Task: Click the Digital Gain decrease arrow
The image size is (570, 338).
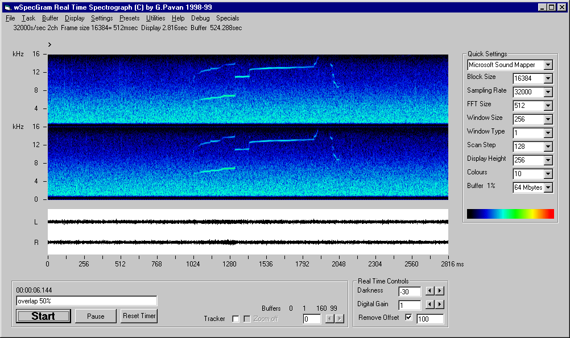Action: click(x=429, y=304)
